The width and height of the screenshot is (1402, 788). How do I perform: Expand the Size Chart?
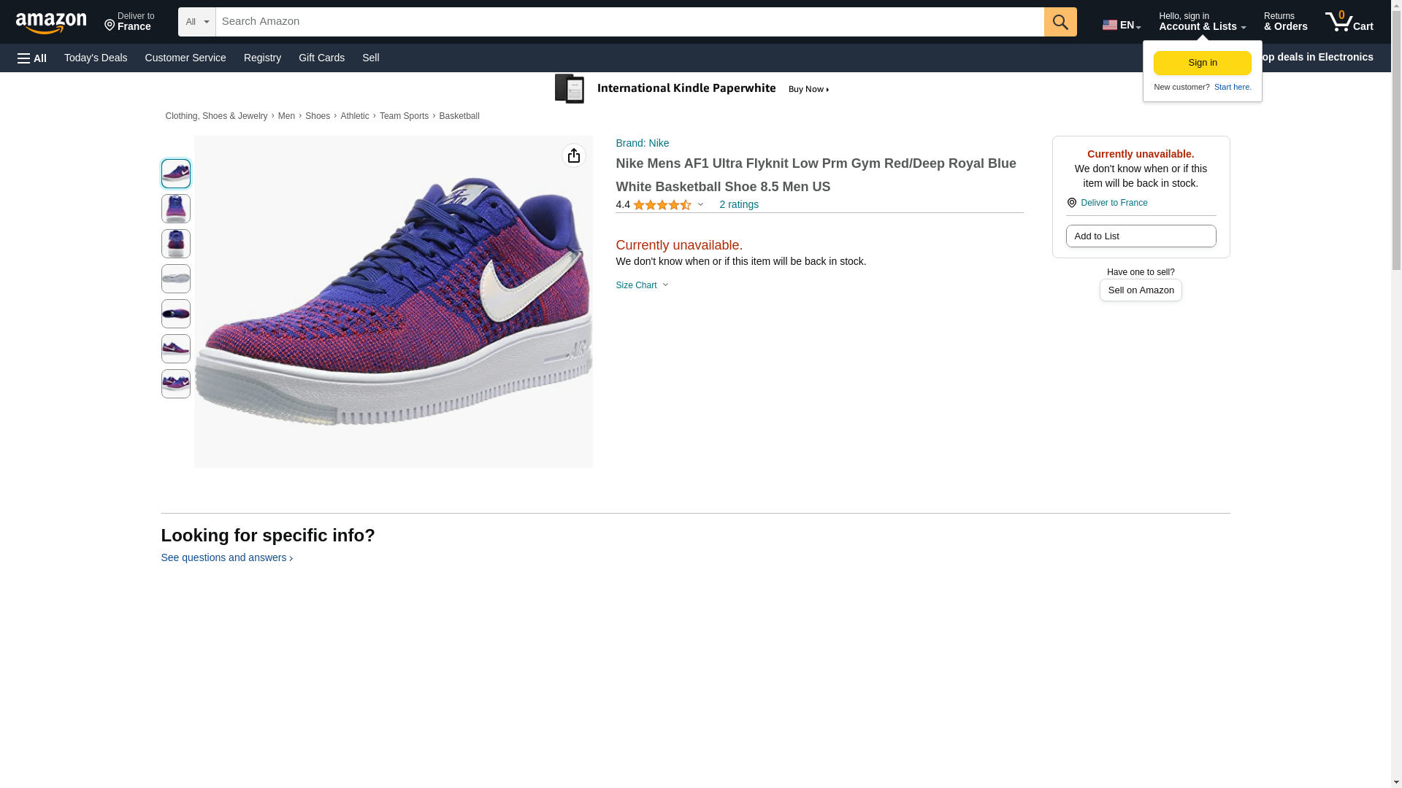click(642, 285)
